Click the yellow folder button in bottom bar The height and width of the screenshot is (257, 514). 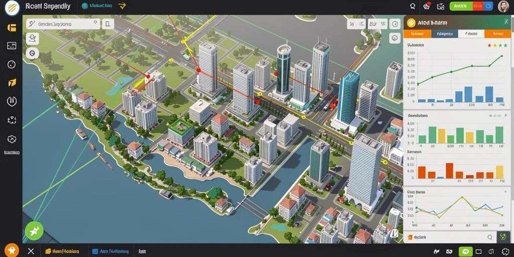pyautogui.click(x=62, y=251)
